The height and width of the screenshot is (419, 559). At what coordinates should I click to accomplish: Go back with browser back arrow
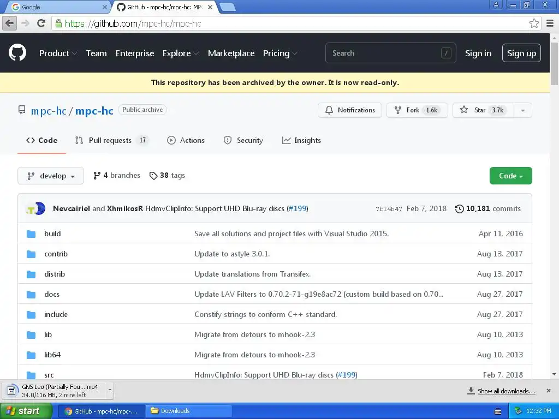(10, 23)
